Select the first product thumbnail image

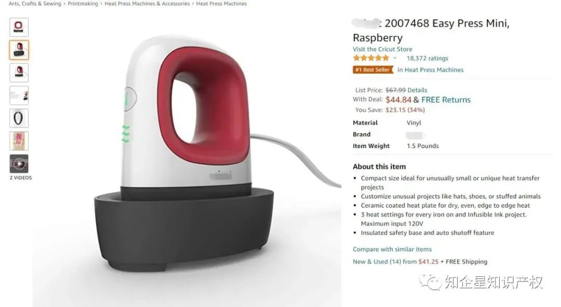pos(19,27)
